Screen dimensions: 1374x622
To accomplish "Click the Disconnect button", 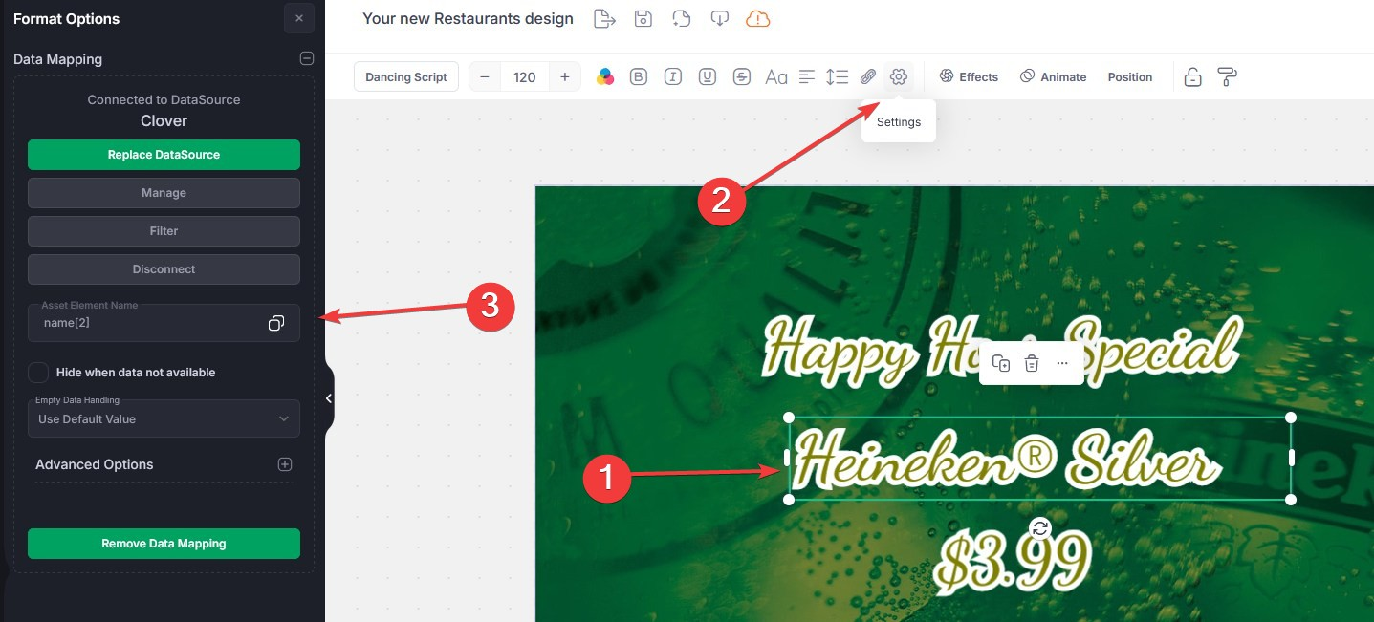I will click(164, 269).
